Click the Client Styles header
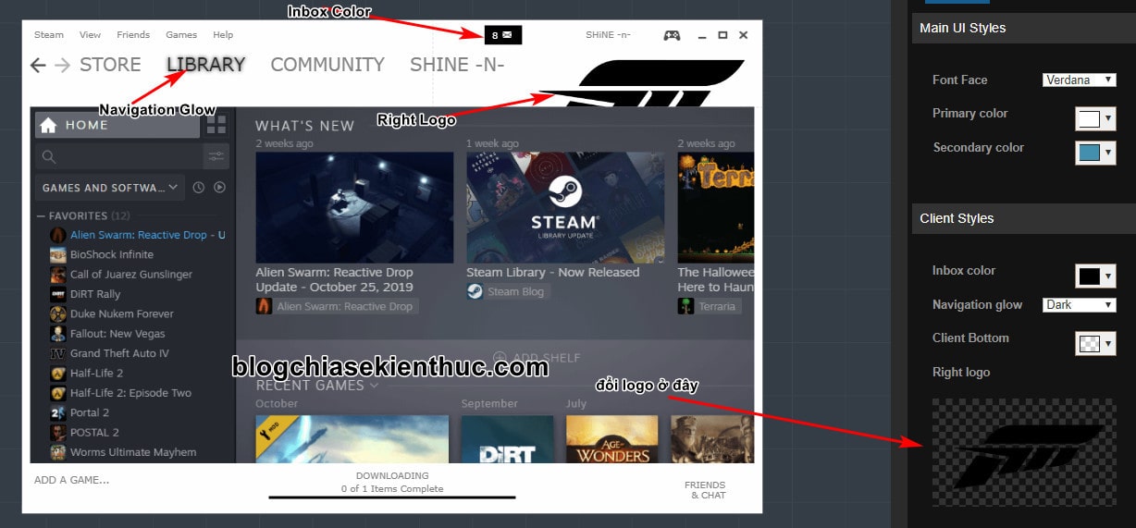 click(x=1023, y=218)
